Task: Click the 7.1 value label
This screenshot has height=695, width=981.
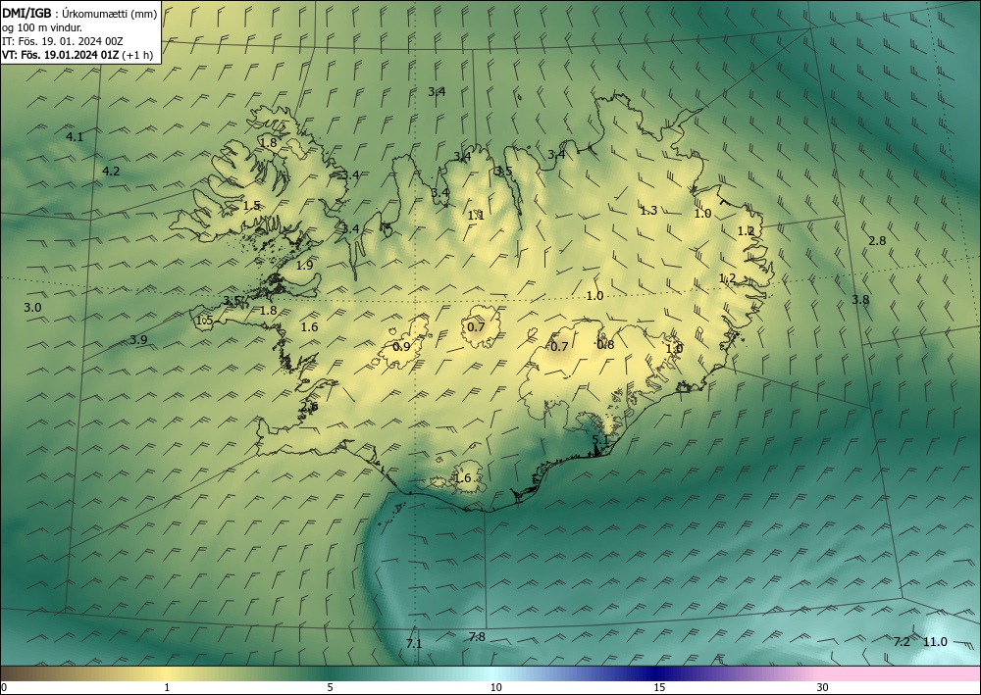Action: [414, 644]
